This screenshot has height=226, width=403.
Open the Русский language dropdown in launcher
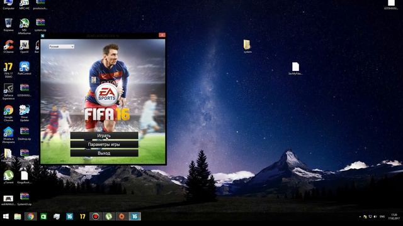click(x=62, y=46)
